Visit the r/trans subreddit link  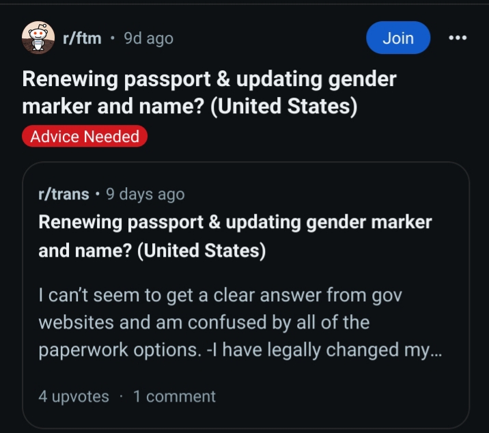pyautogui.click(x=64, y=194)
